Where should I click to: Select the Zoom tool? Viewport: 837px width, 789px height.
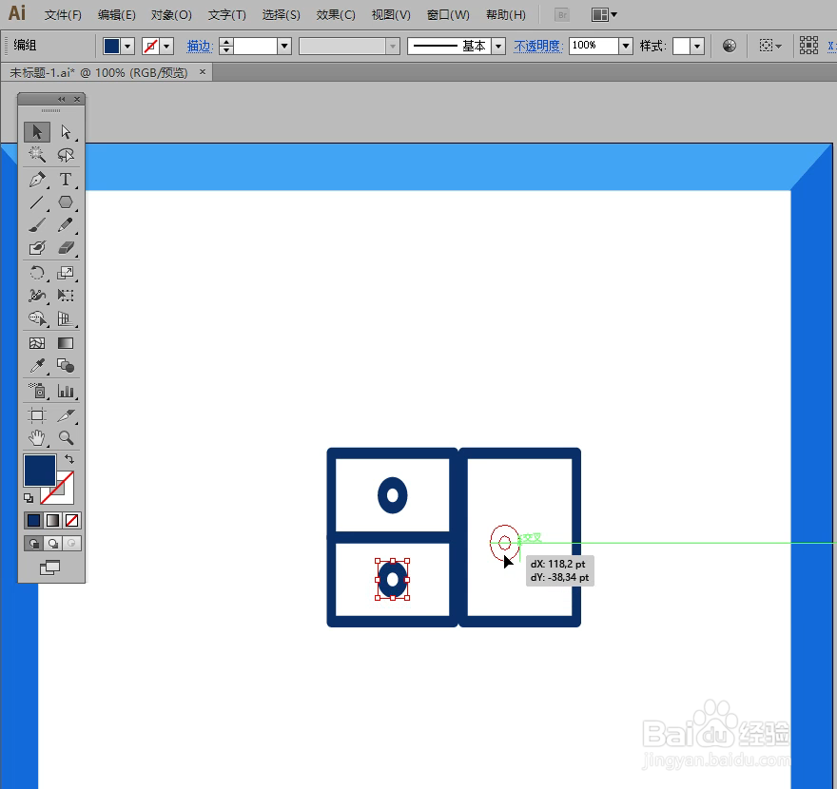point(66,438)
